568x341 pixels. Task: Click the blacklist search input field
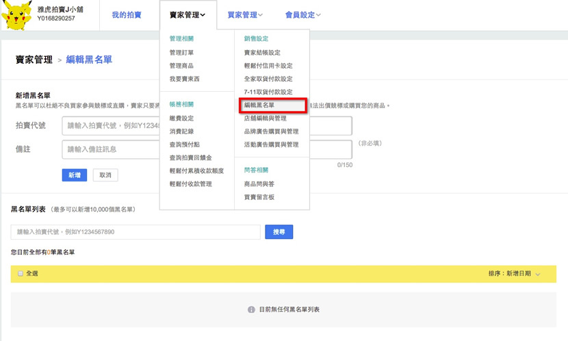click(x=135, y=232)
